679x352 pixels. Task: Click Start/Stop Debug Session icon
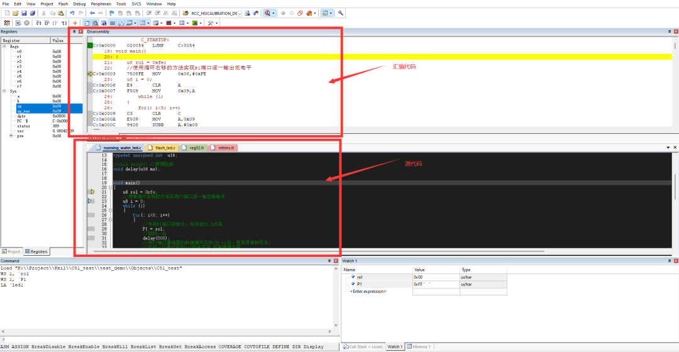tap(267, 13)
